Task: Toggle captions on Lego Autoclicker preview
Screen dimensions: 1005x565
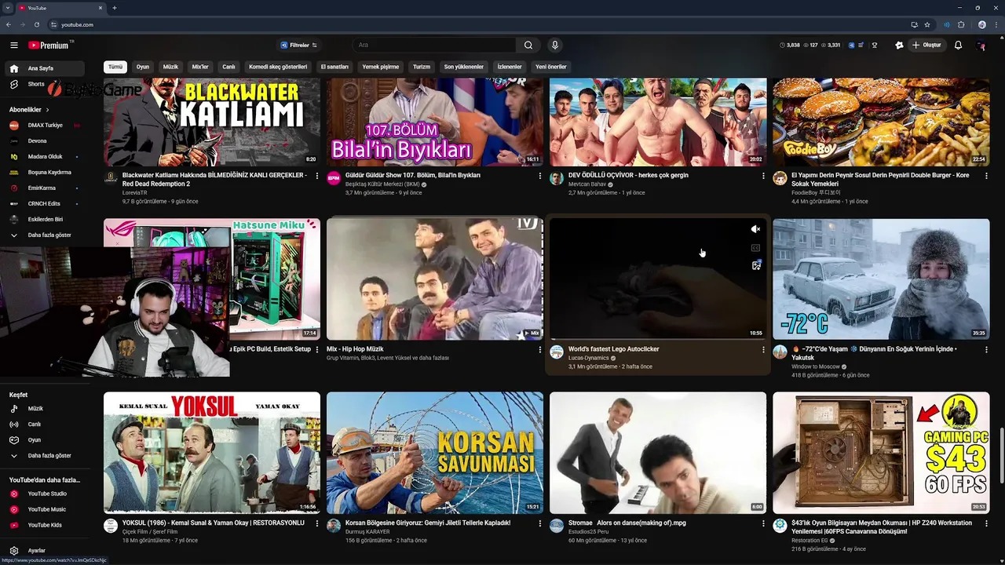Action: pos(755,247)
